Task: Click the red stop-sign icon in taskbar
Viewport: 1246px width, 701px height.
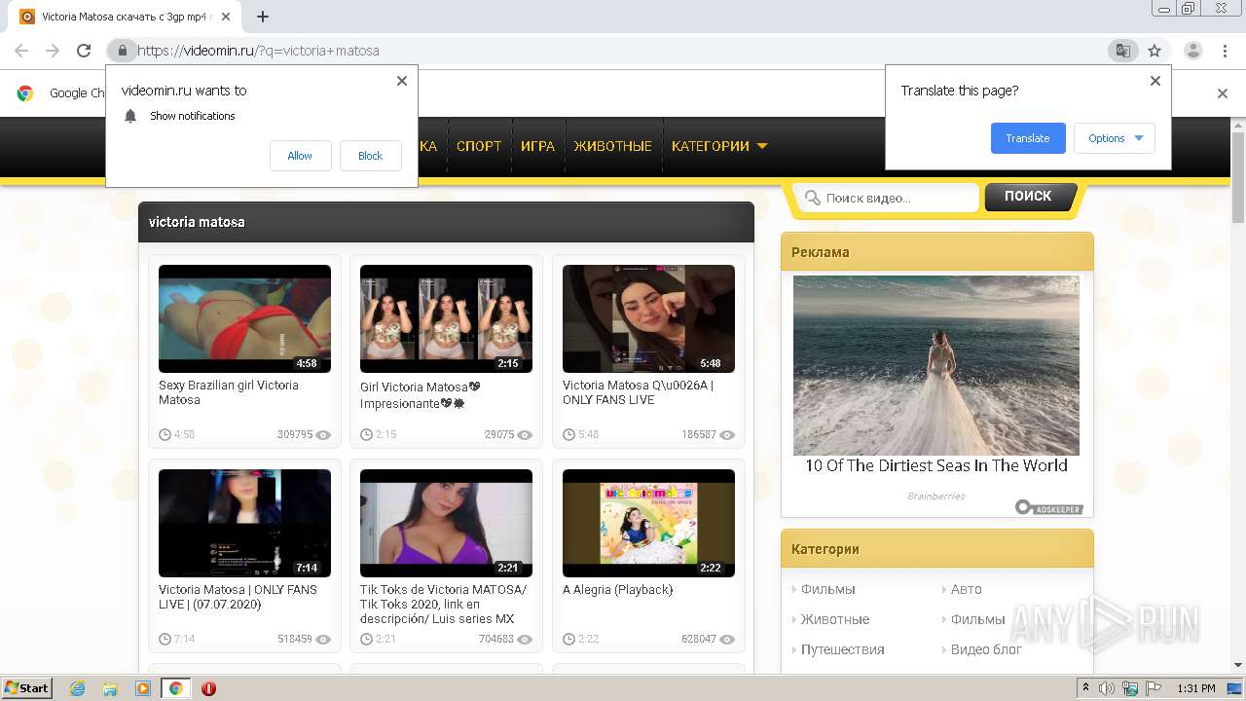Action: point(208,688)
